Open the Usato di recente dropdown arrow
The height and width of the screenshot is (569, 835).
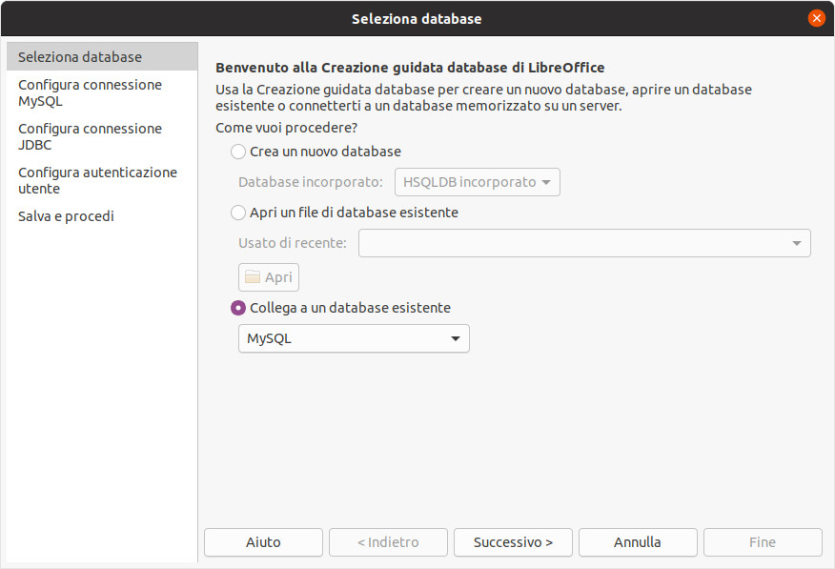(797, 243)
